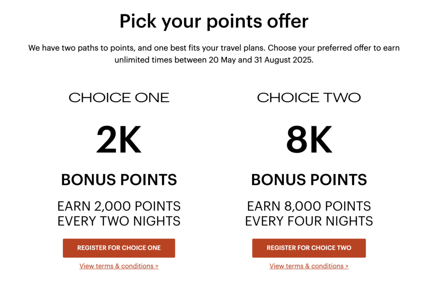
Task: Click the arrow in Choice Two terms link
Action: 347,266
